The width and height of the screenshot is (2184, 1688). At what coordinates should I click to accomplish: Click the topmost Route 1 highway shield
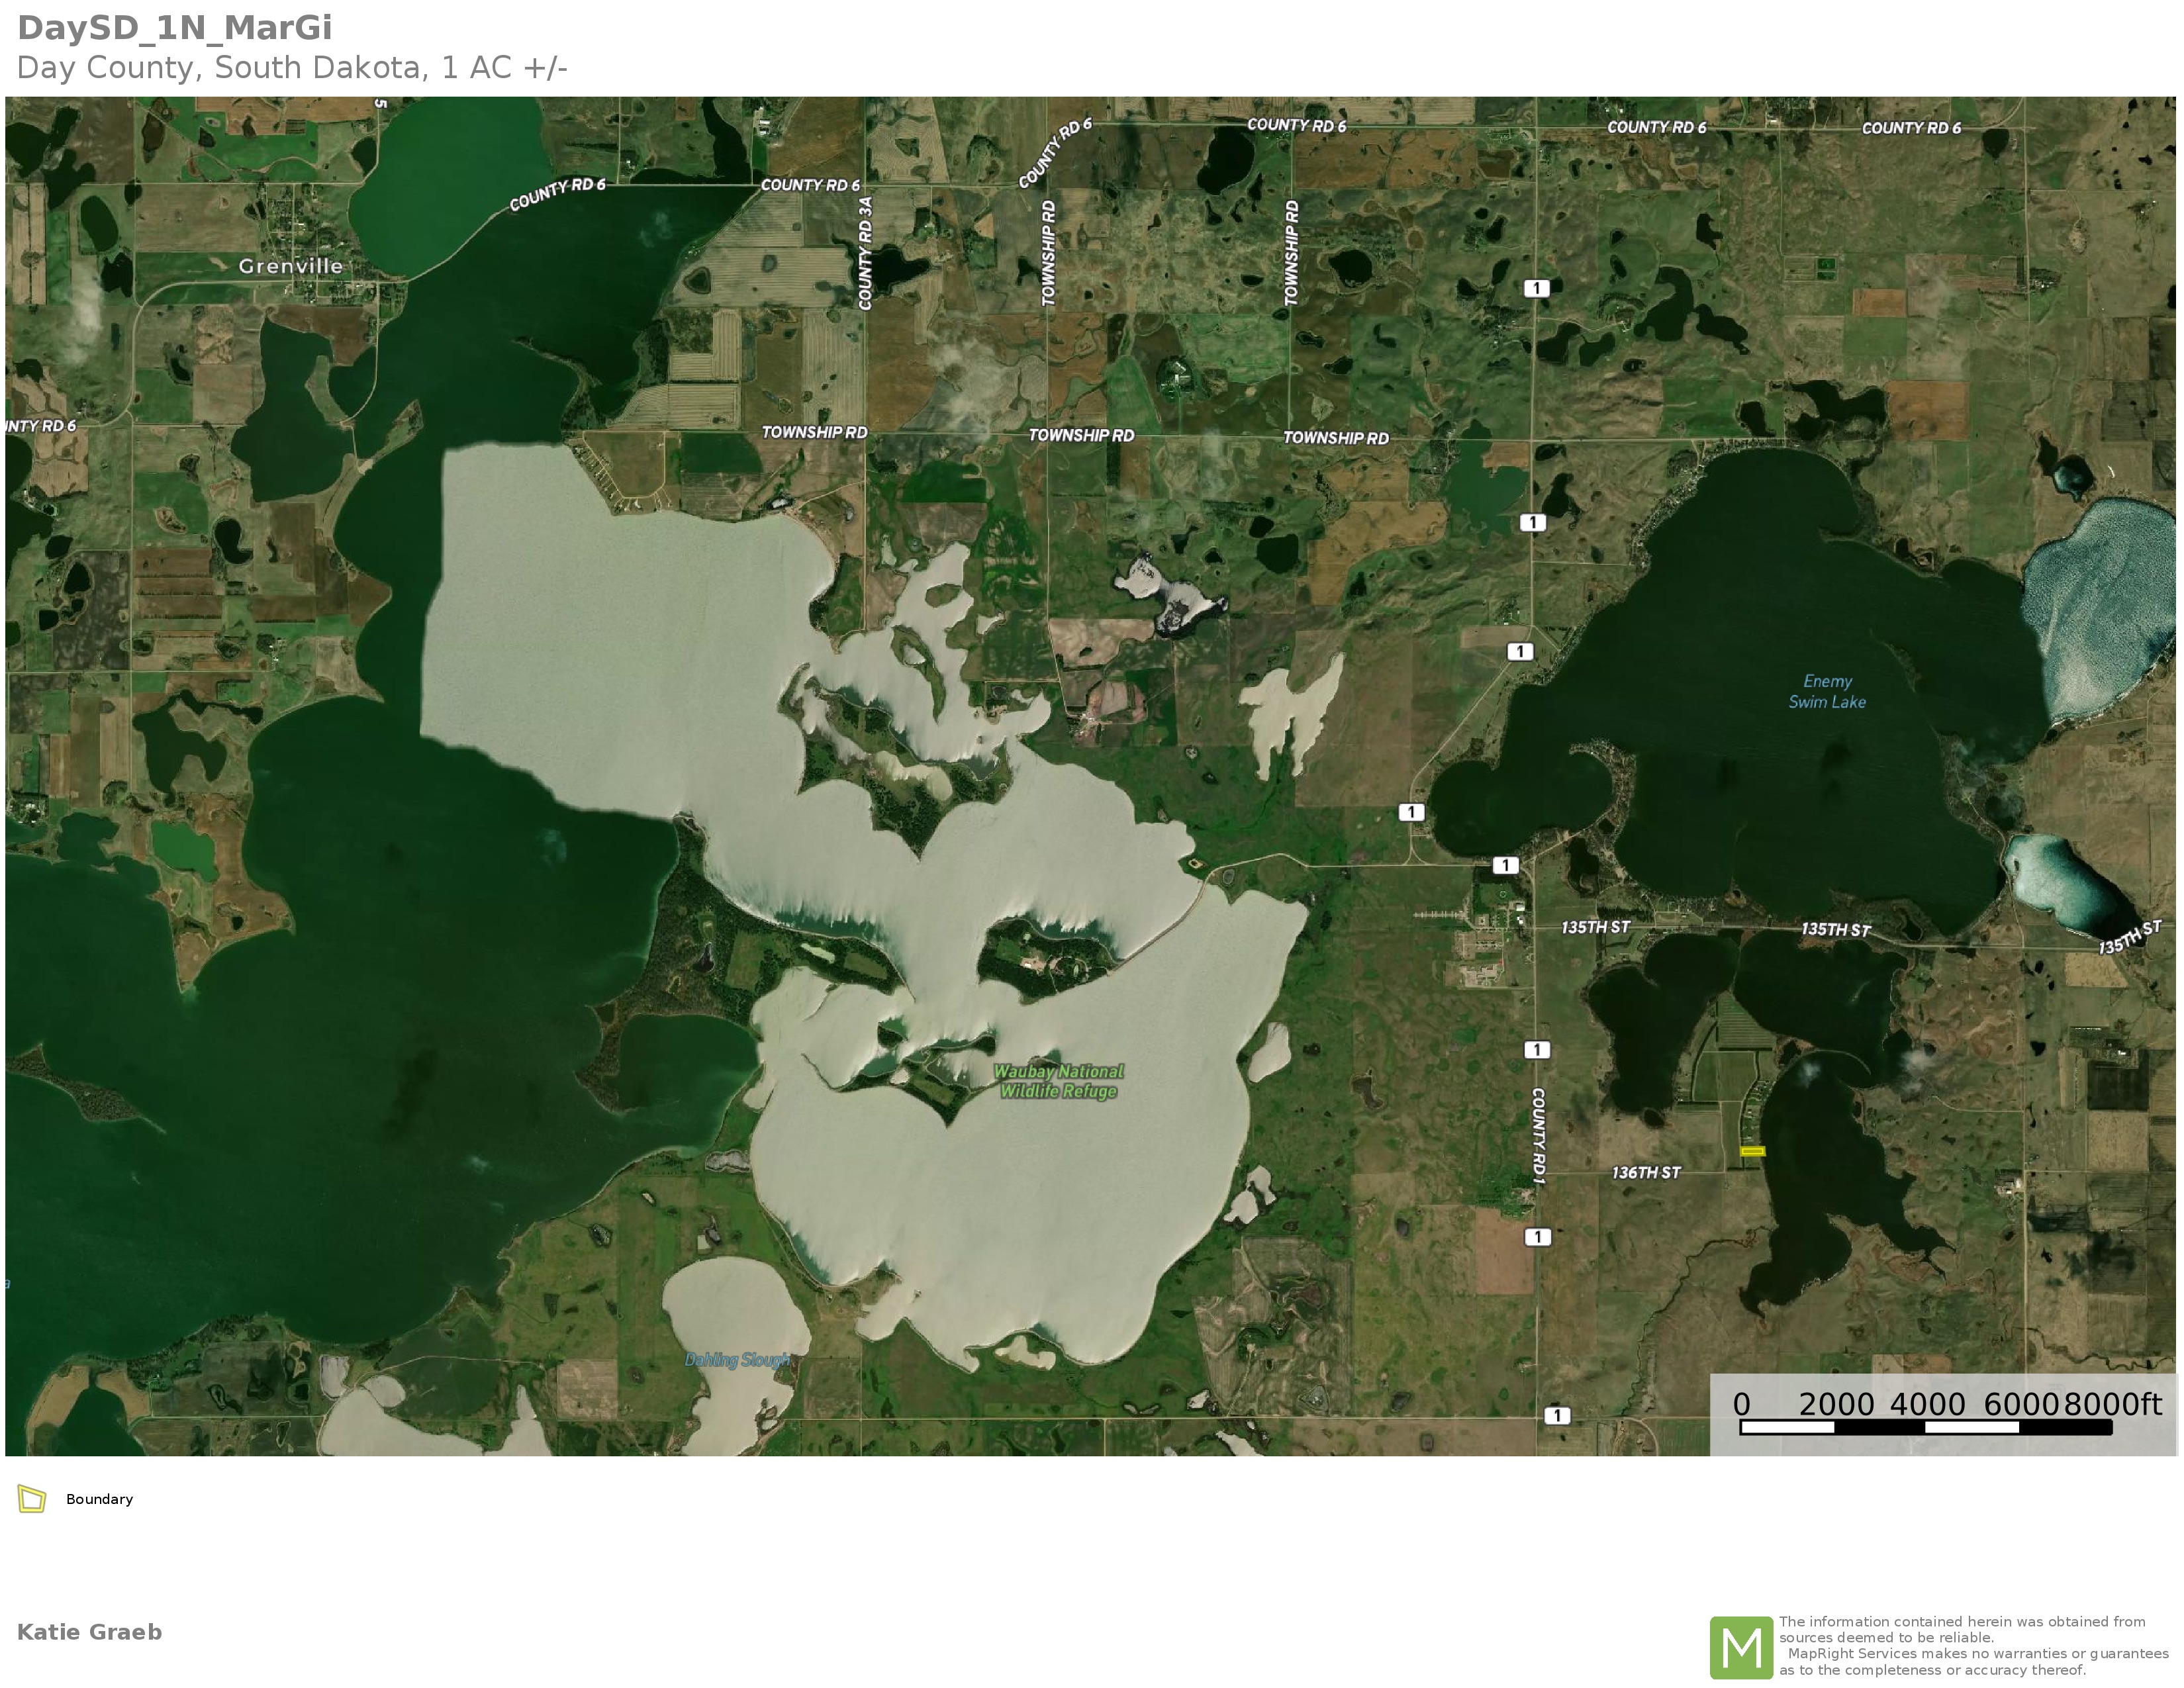[x=1536, y=288]
